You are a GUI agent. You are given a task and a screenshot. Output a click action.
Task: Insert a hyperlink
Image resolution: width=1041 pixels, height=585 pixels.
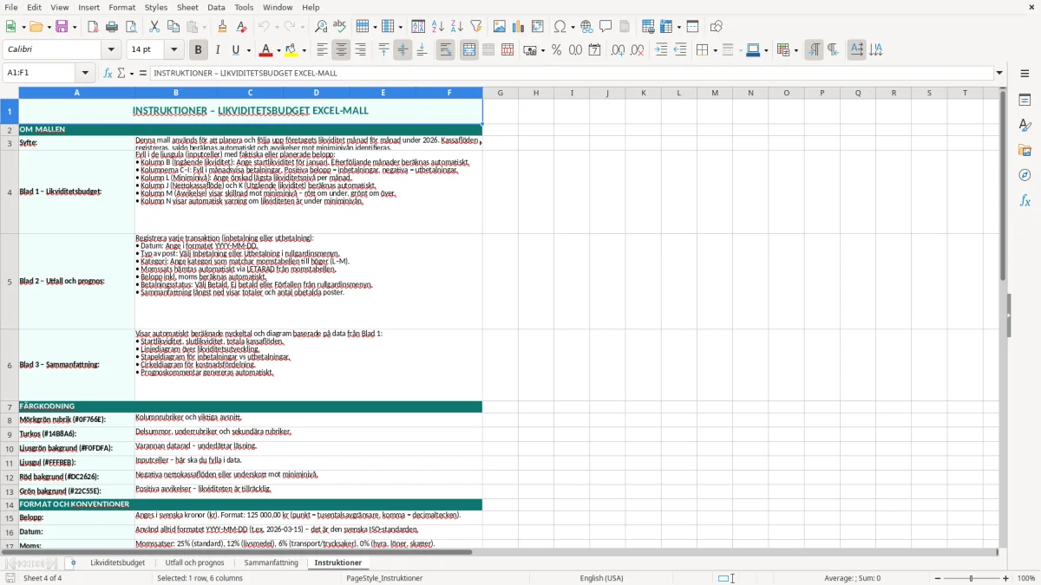[x=586, y=27]
